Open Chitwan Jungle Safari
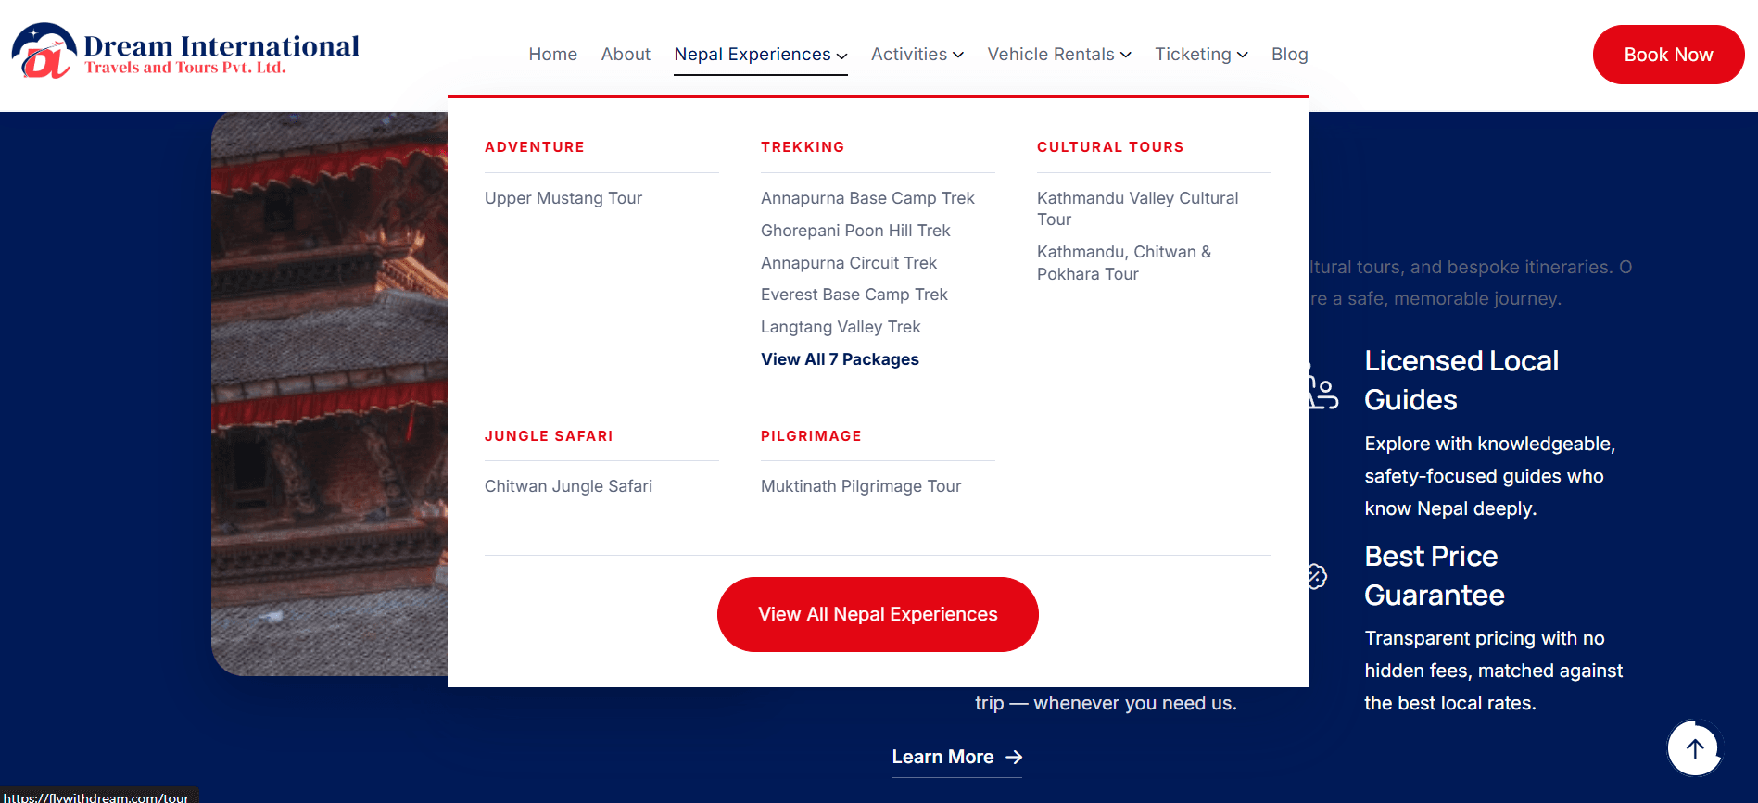 coord(568,486)
